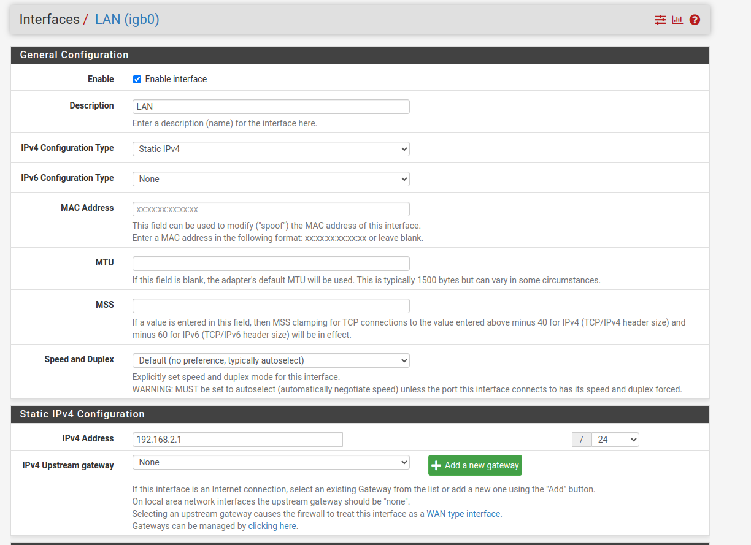Open the Speed and Duplex dropdown

[271, 360]
